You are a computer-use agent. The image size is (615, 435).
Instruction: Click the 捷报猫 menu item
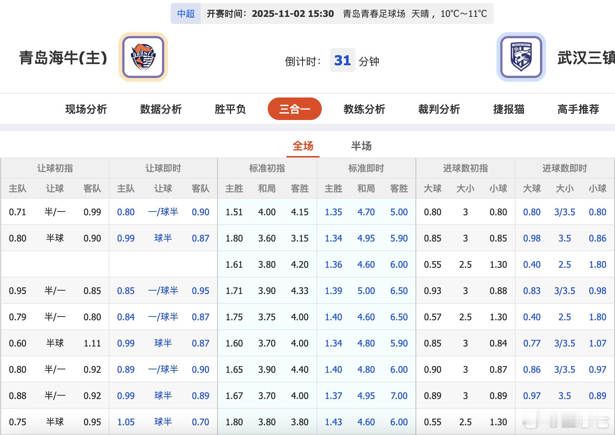pyautogui.click(x=509, y=109)
